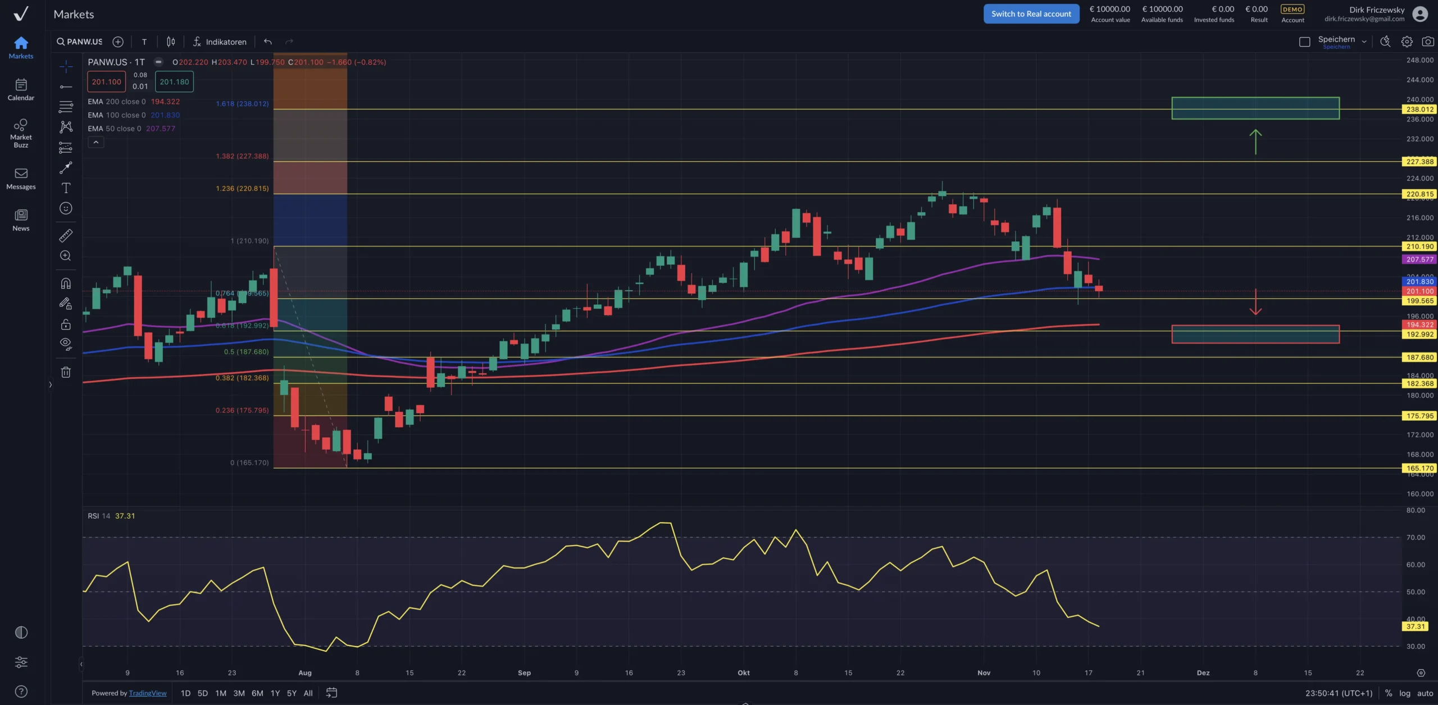Select the 6M time range

point(257,693)
